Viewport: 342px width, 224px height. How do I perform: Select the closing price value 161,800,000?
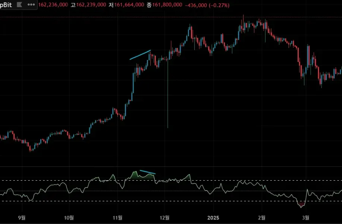click(167, 5)
